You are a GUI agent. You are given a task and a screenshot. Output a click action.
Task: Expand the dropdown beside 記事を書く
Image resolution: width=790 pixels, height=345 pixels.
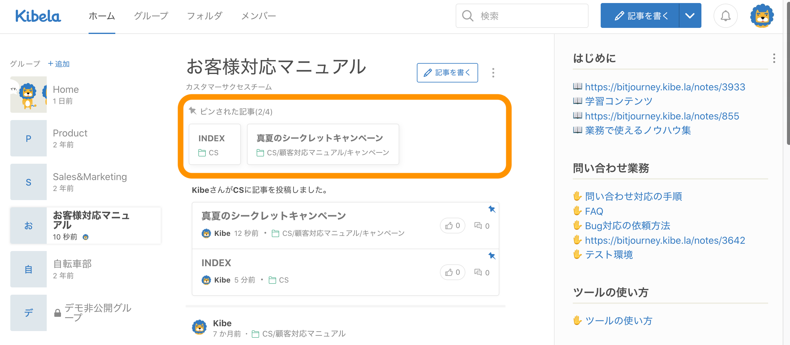click(x=690, y=16)
